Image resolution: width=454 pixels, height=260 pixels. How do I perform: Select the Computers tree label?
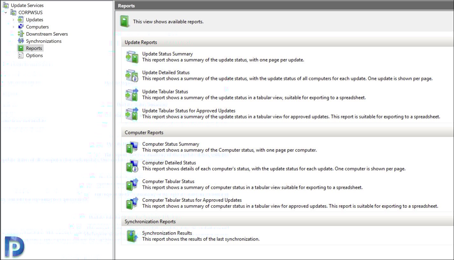38,27
